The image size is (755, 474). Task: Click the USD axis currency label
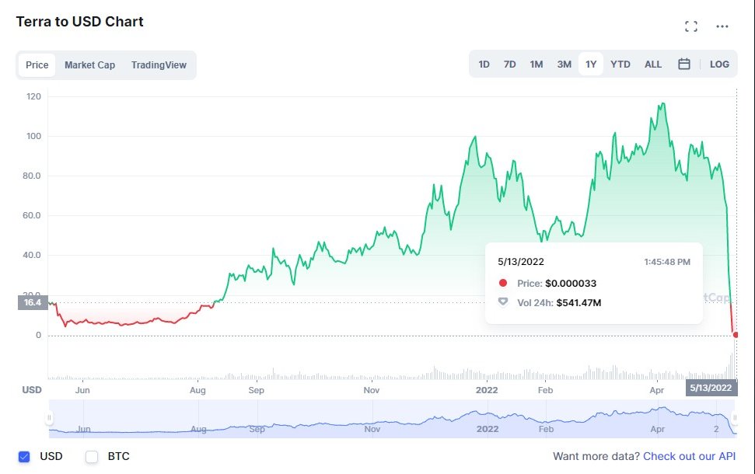(32, 390)
